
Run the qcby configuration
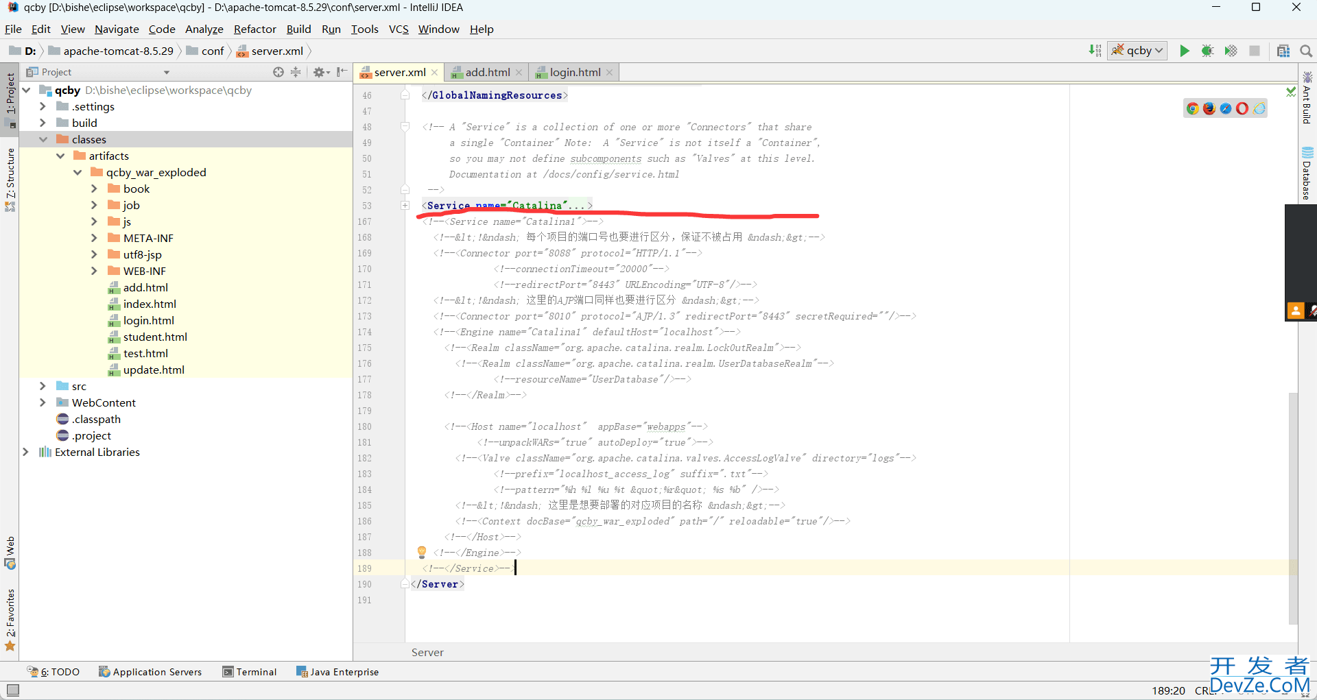pyautogui.click(x=1185, y=51)
